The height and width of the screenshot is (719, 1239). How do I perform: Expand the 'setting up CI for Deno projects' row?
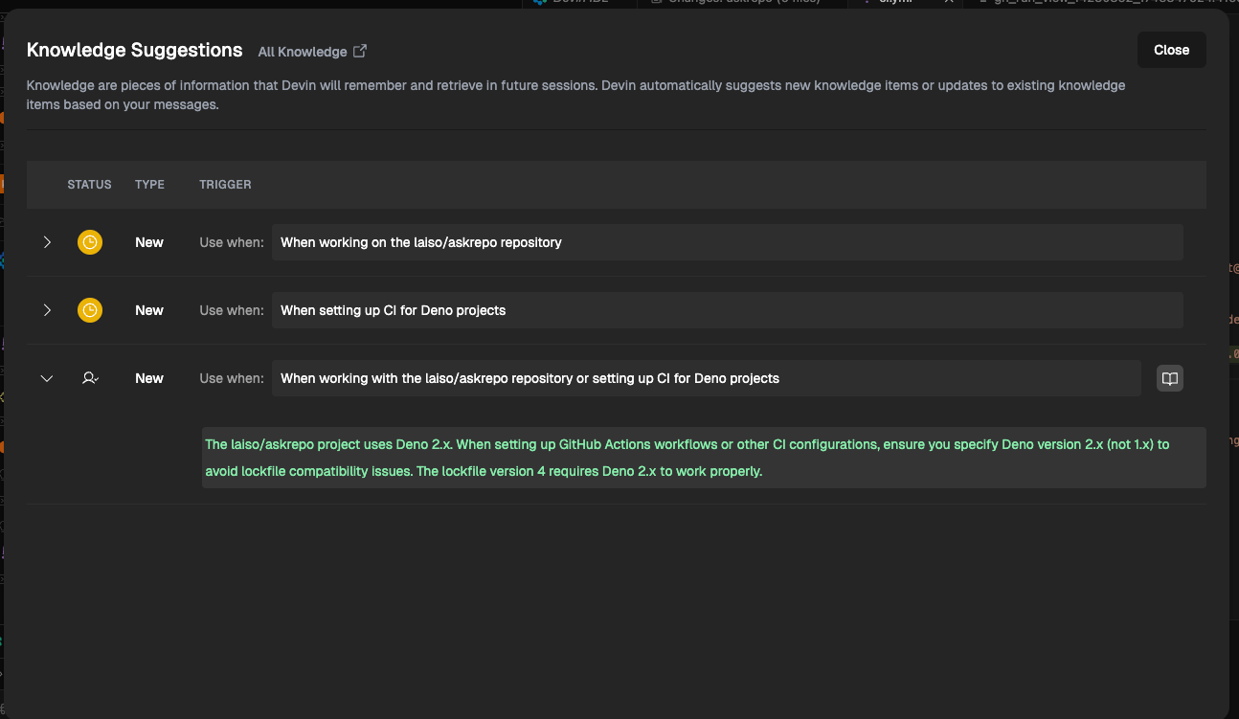pos(47,310)
